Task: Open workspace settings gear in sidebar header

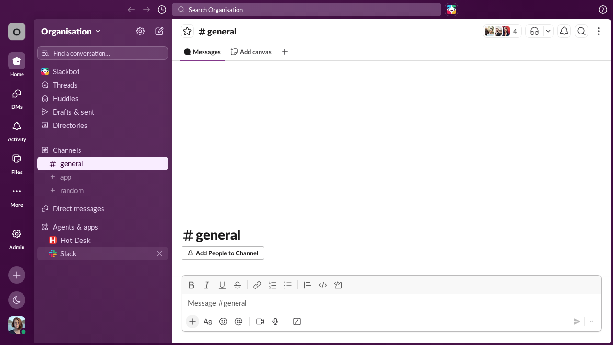Action: click(x=140, y=31)
